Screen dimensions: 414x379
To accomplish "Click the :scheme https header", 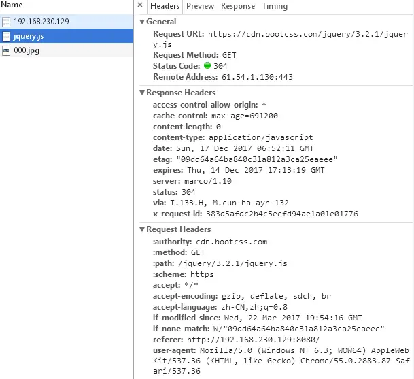I will pyautogui.click(x=184, y=274).
